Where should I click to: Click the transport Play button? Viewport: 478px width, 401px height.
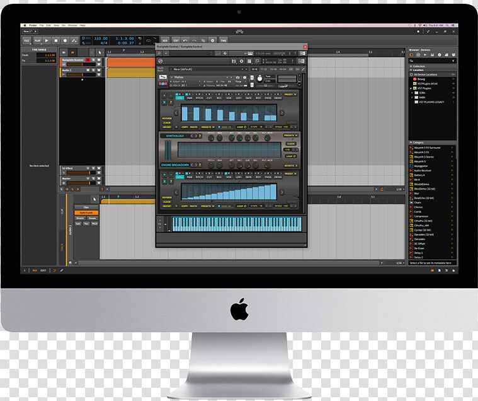(47, 40)
